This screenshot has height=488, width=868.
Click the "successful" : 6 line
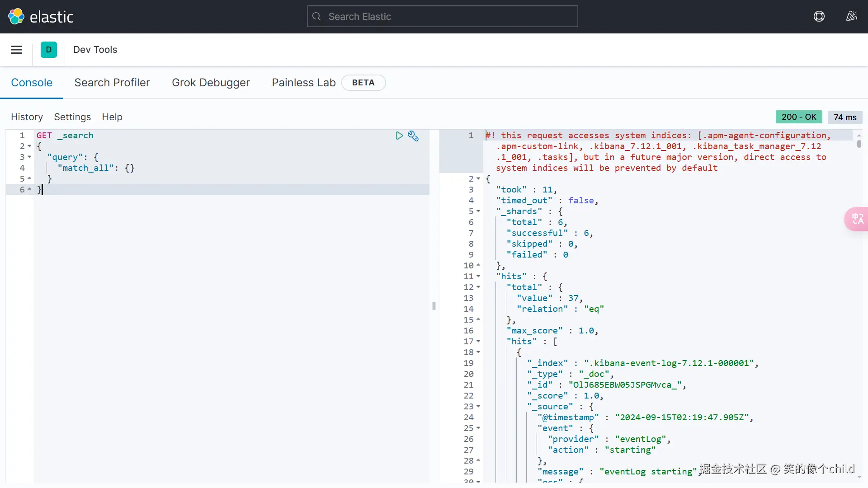(550, 233)
